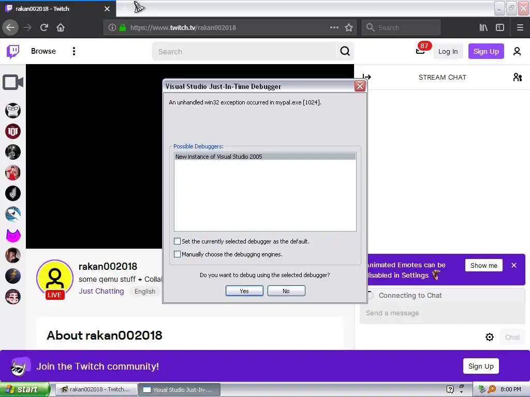Click the browser Back arrow button
The width and height of the screenshot is (530, 397).
(10, 27)
